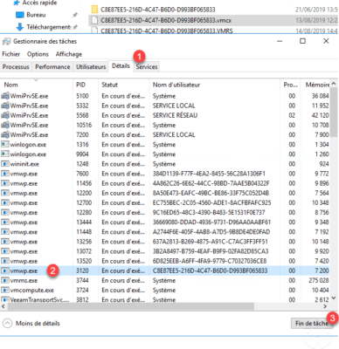Image resolution: width=339 pixels, height=349 pixels.
Task: Select the Détails tab
Action: [x=121, y=66]
